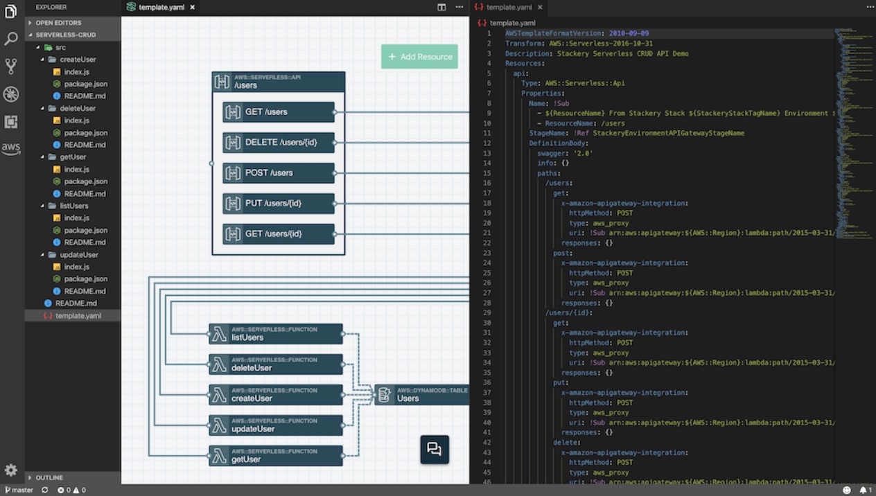This screenshot has height=496, width=876.
Task: Click the split editor icon
Action: coord(441,7)
